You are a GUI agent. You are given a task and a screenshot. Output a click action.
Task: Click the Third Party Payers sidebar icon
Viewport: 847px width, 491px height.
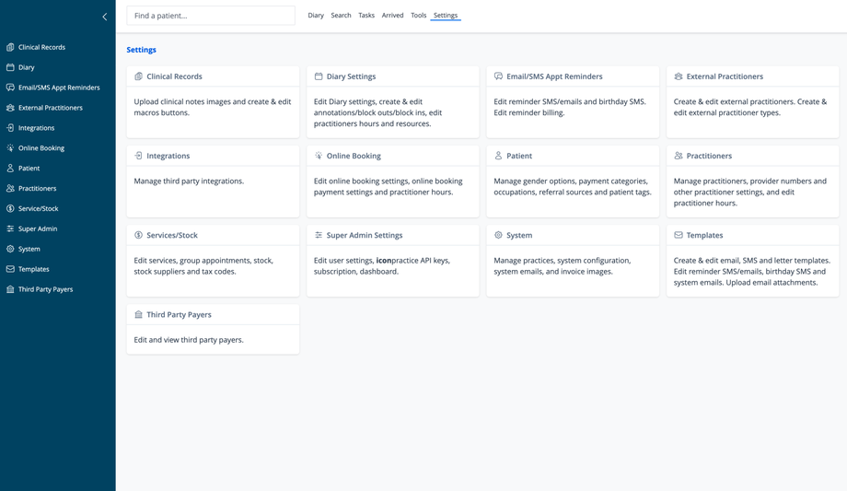tap(10, 289)
